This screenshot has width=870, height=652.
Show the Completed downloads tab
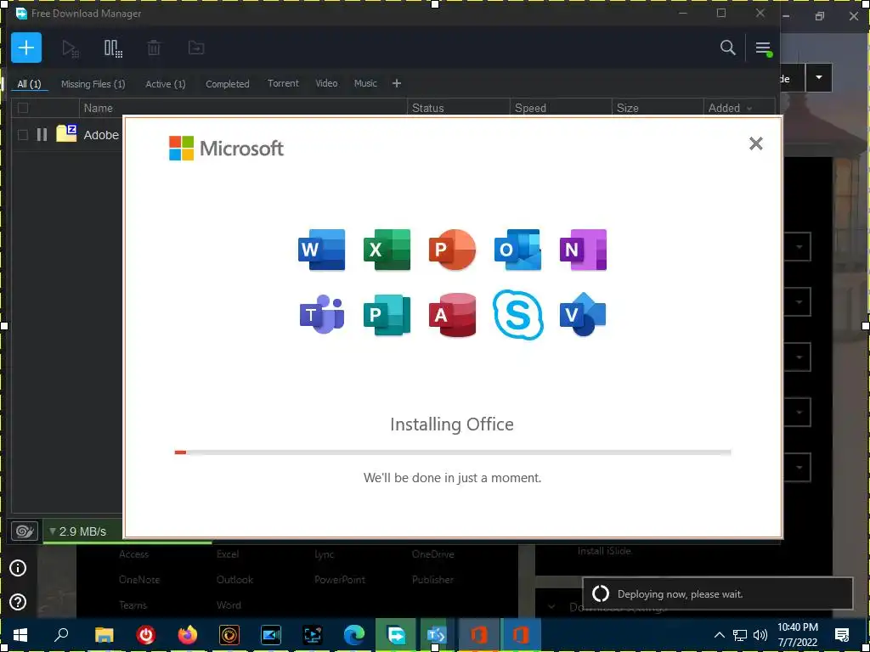tap(228, 84)
